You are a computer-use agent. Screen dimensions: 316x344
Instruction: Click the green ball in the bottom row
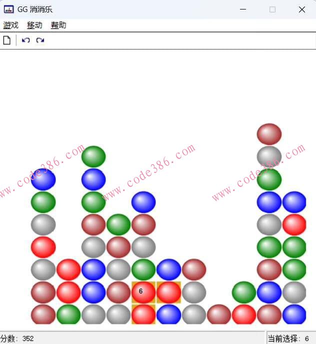click(68, 314)
